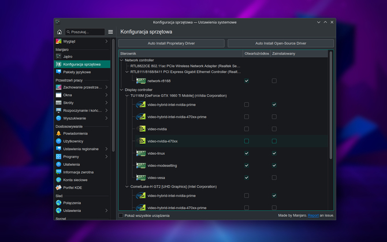Click the Konta sieciowe globe icon
This screenshot has height=242, width=387.
click(x=58, y=180)
